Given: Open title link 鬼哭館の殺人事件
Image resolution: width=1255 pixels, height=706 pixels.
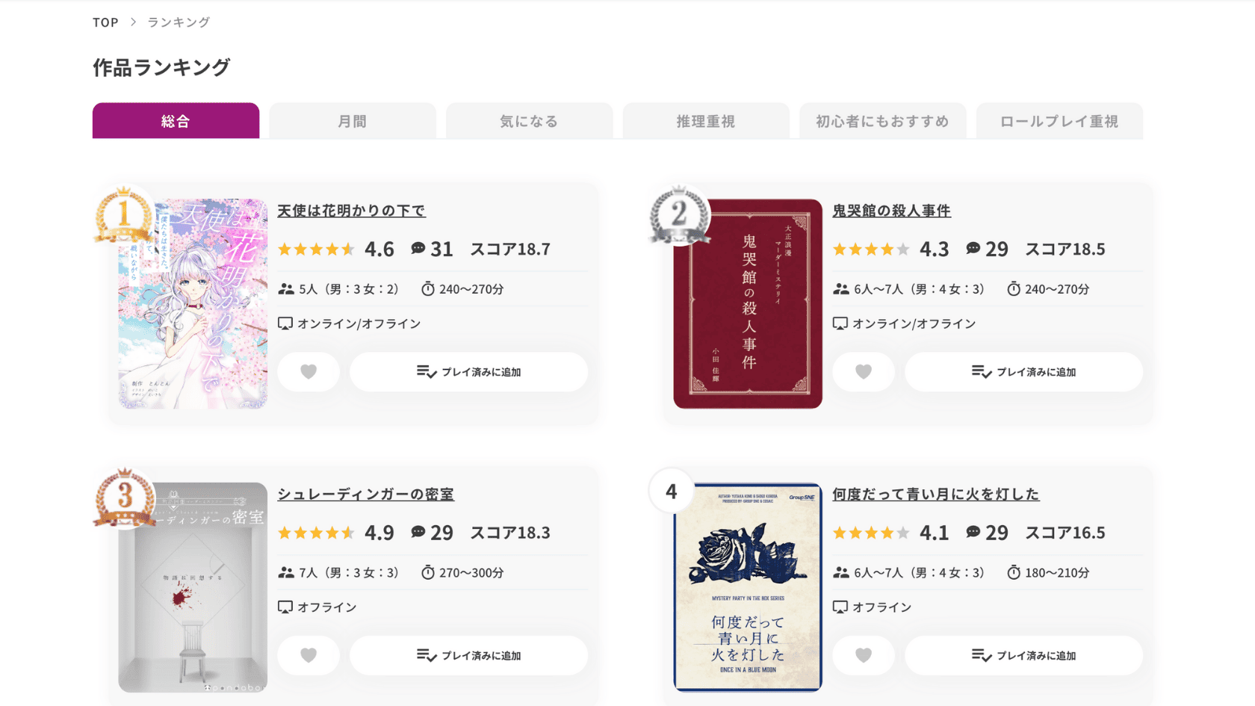Looking at the screenshot, I should (x=891, y=211).
